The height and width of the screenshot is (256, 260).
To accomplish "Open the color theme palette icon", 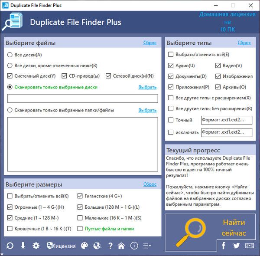I will click(x=84, y=246).
